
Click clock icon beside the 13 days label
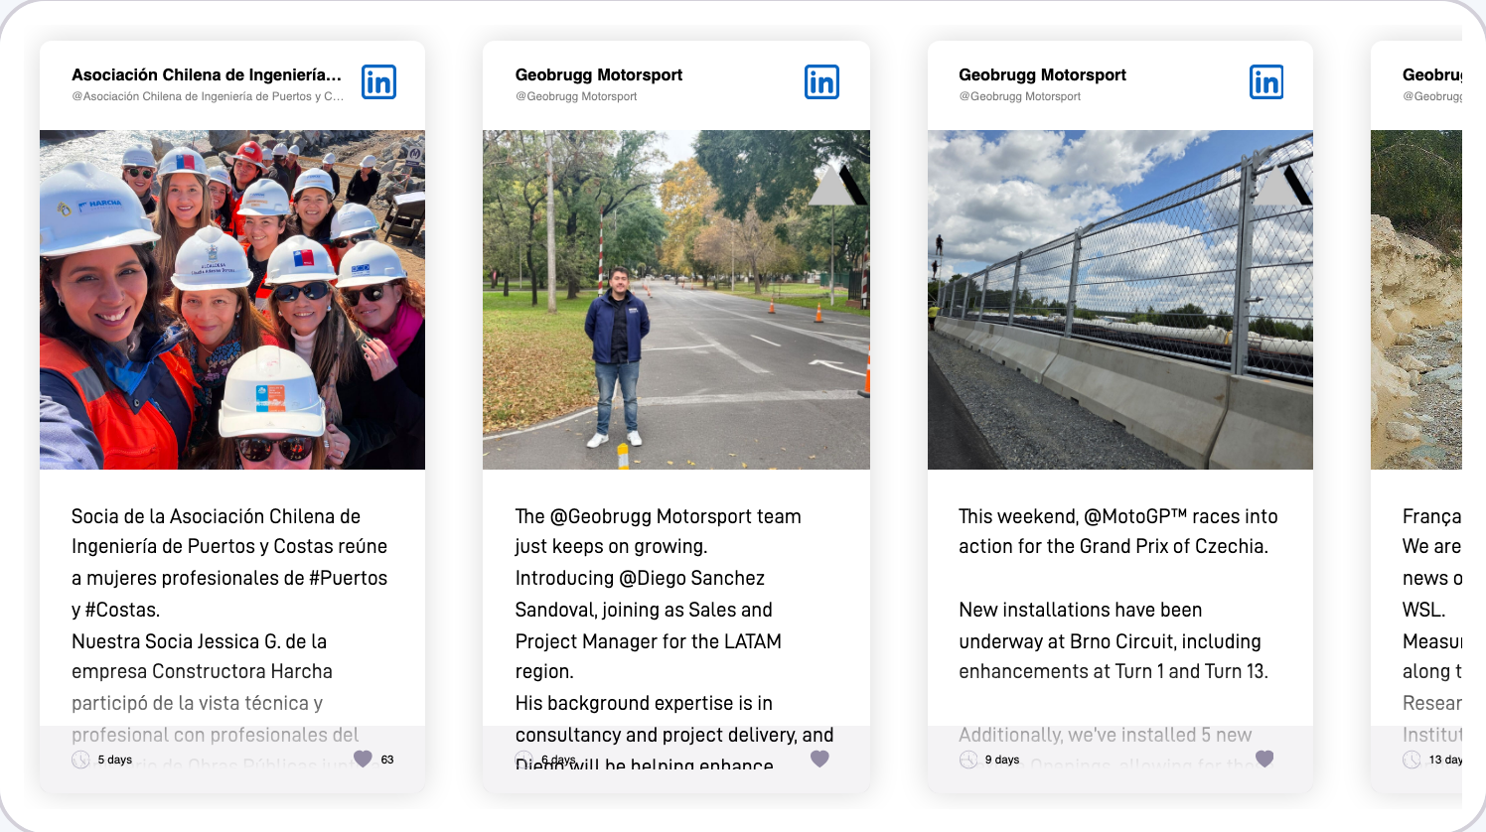pyautogui.click(x=1412, y=760)
